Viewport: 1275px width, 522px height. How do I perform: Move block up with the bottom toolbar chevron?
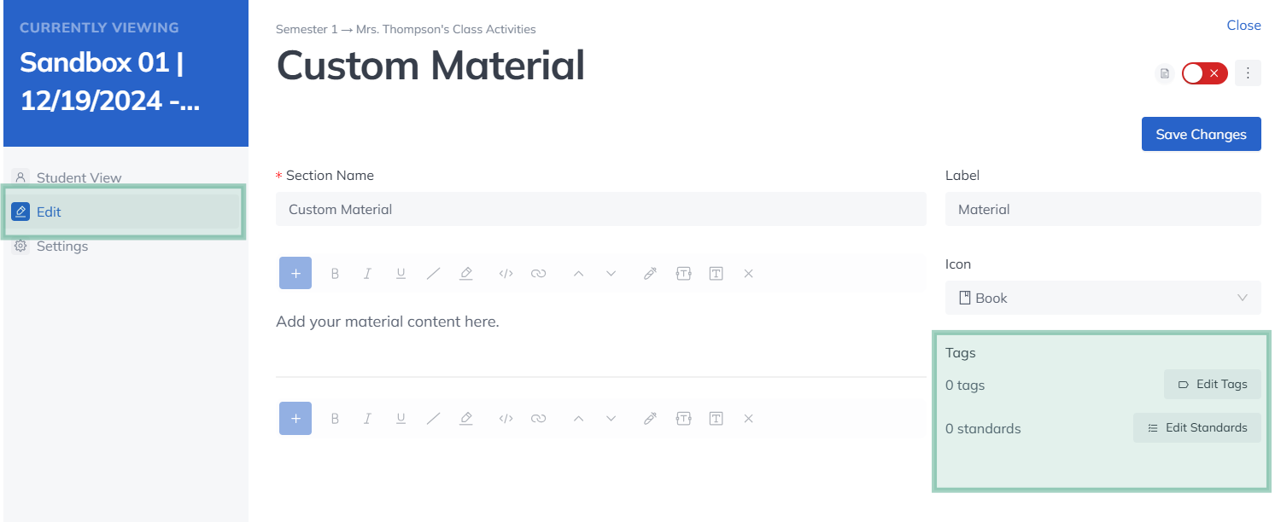point(578,419)
